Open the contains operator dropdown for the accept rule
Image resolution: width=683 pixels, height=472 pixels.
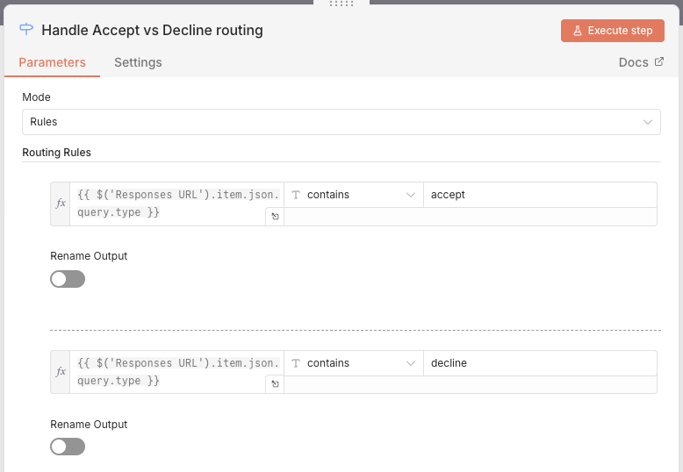(x=353, y=195)
